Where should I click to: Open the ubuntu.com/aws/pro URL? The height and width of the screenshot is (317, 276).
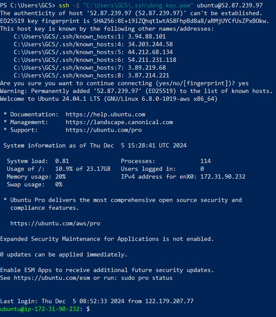click(55, 224)
